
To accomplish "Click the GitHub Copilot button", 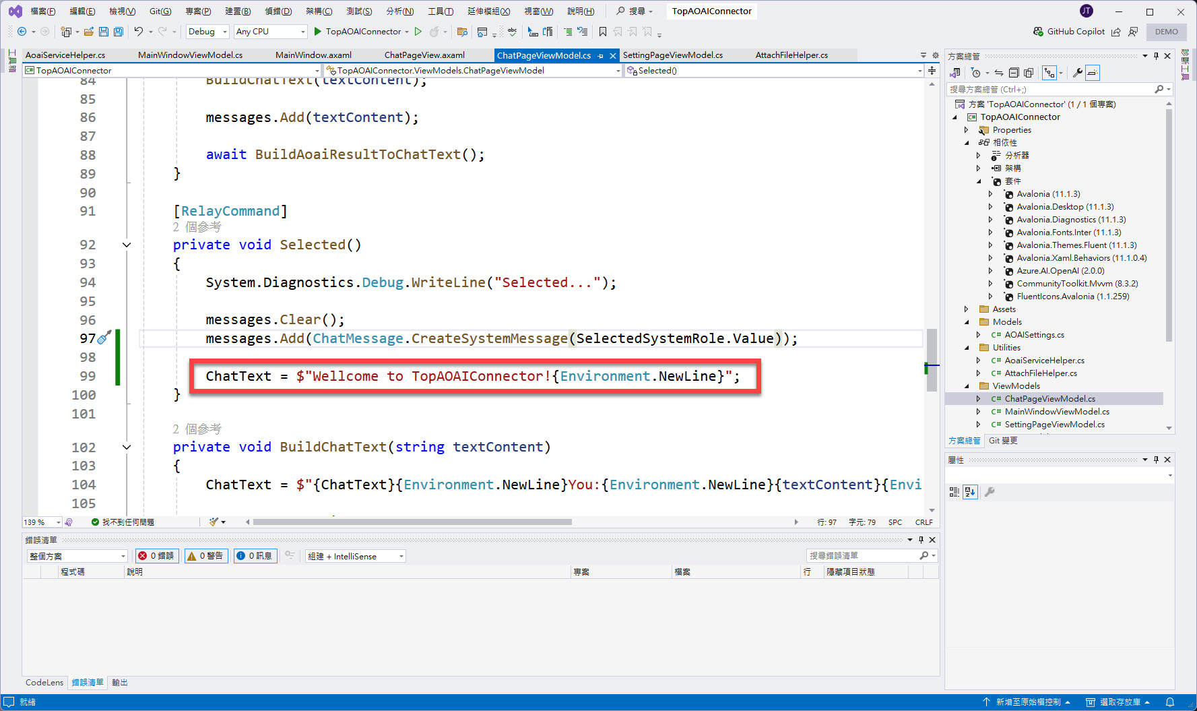I will click(1069, 32).
